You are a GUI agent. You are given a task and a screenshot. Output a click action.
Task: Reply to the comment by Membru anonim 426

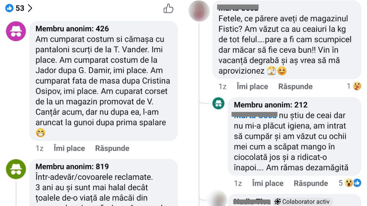pyautogui.click(x=112, y=148)
